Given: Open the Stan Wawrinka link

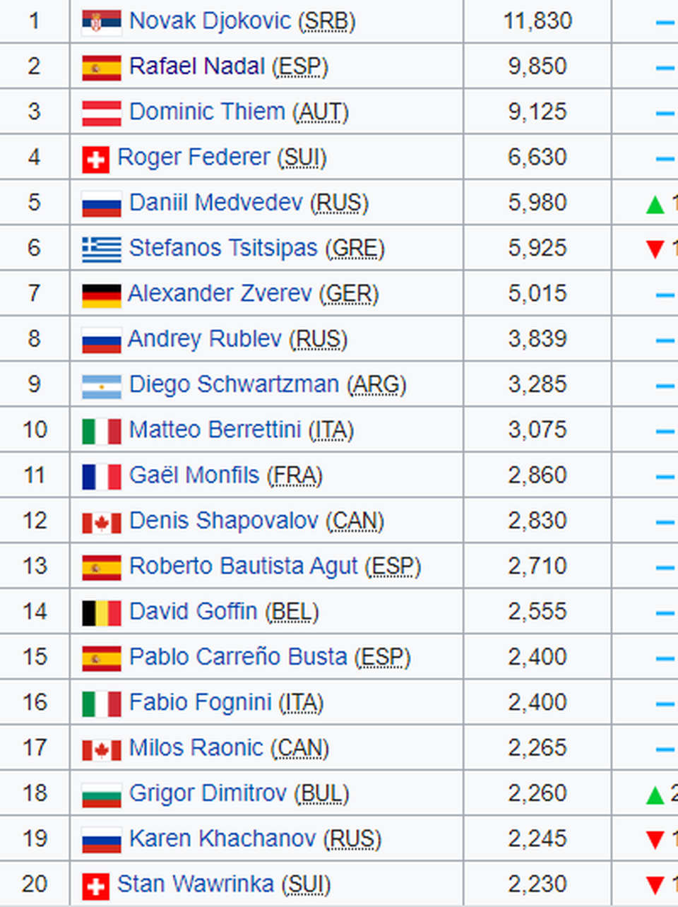Looking at the screenshot, I should [x=195, y=884].
